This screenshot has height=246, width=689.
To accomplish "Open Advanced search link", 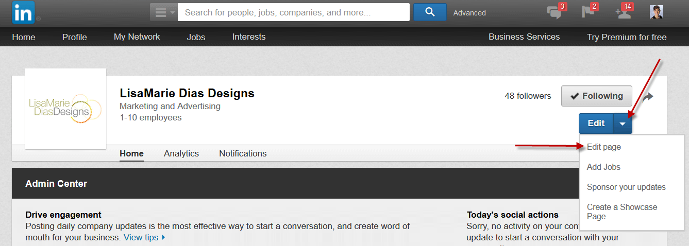I will click(x=469, y=13).
